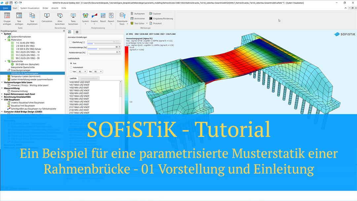Open Eingabeaufforderung command prompt
This screenshot has width=357, height=201.
[x=151, y=19]
